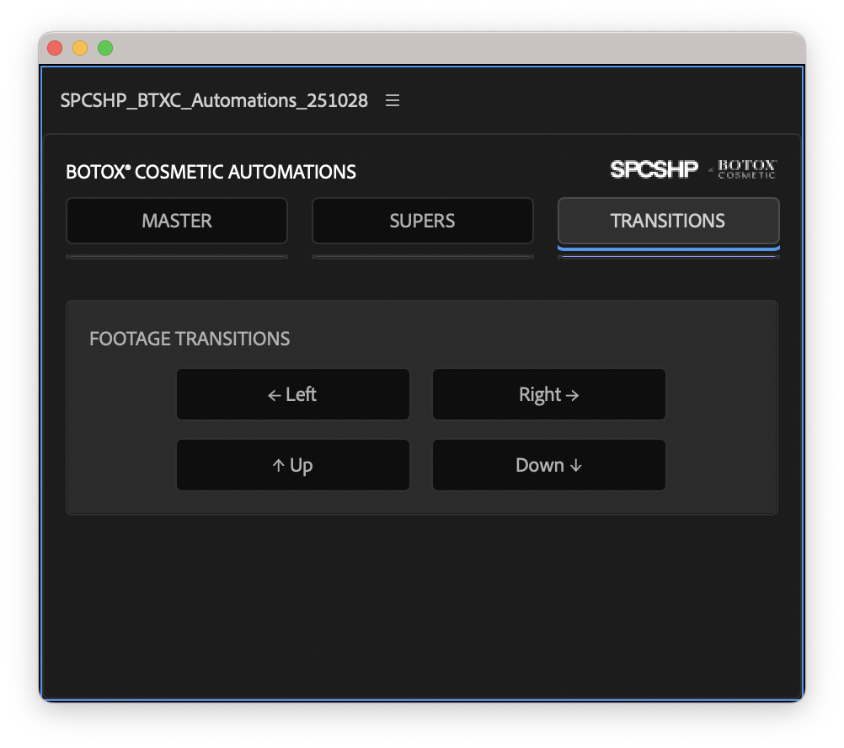Close the window with the red button
The height and width of the screenshot is (748, 844).
(x=55, y=48)
